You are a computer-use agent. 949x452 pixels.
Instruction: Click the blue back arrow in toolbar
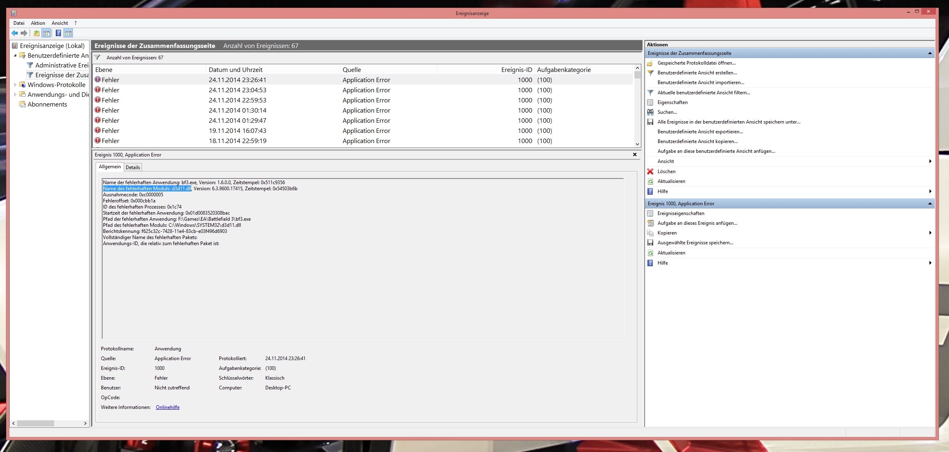coord(15,33)
